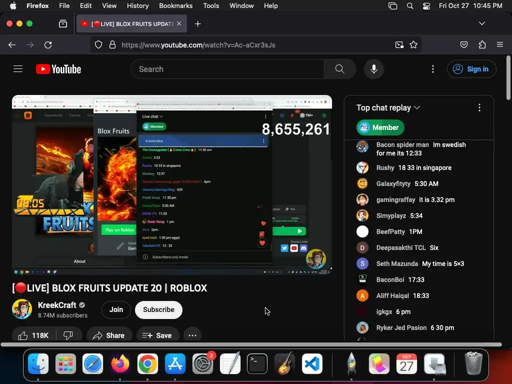Open the Tools menu
This screenshot has height=384, width=512.
tap(211, 6)
